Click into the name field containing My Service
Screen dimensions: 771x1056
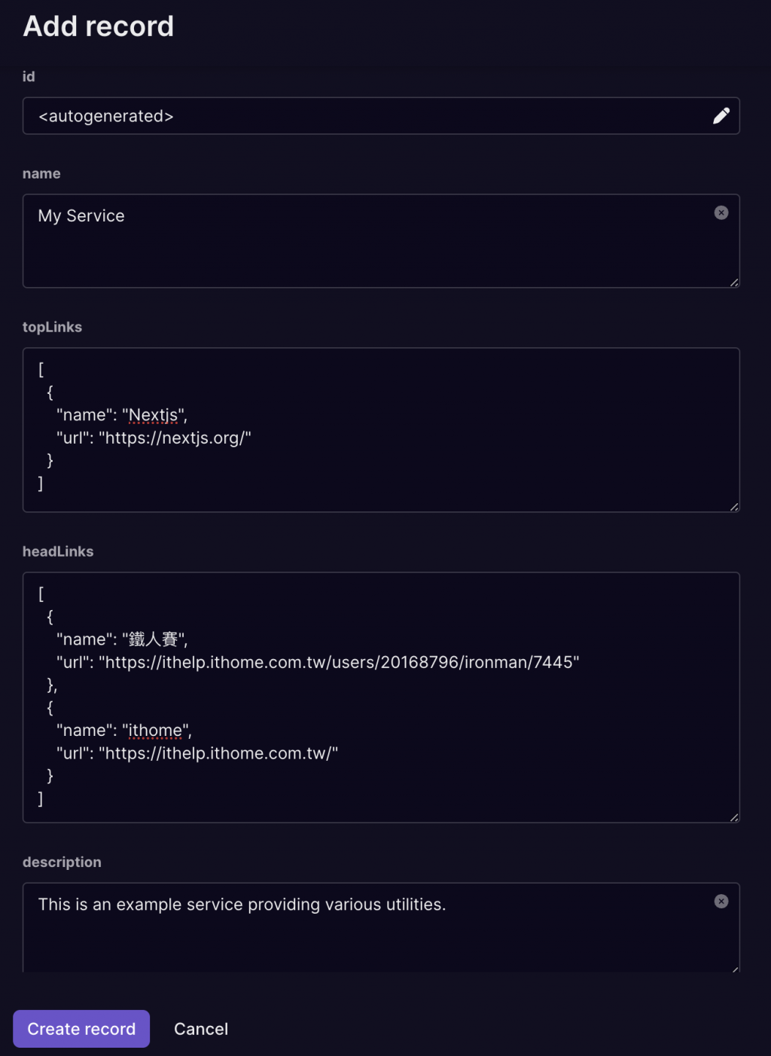(361, 241)
